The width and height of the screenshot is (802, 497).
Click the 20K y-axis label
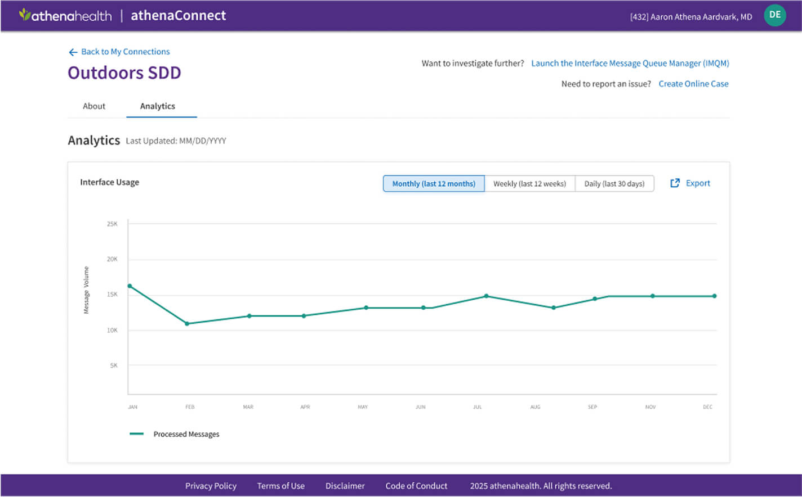click(113, 259)
